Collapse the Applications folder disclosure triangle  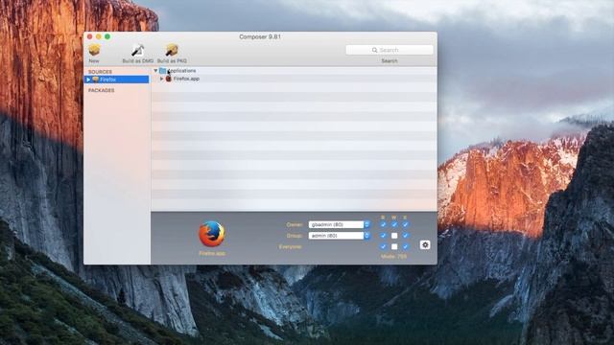click(155, 71)
